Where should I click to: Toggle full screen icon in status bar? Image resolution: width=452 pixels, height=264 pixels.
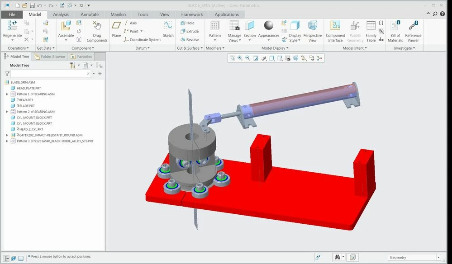pos(21,258)
